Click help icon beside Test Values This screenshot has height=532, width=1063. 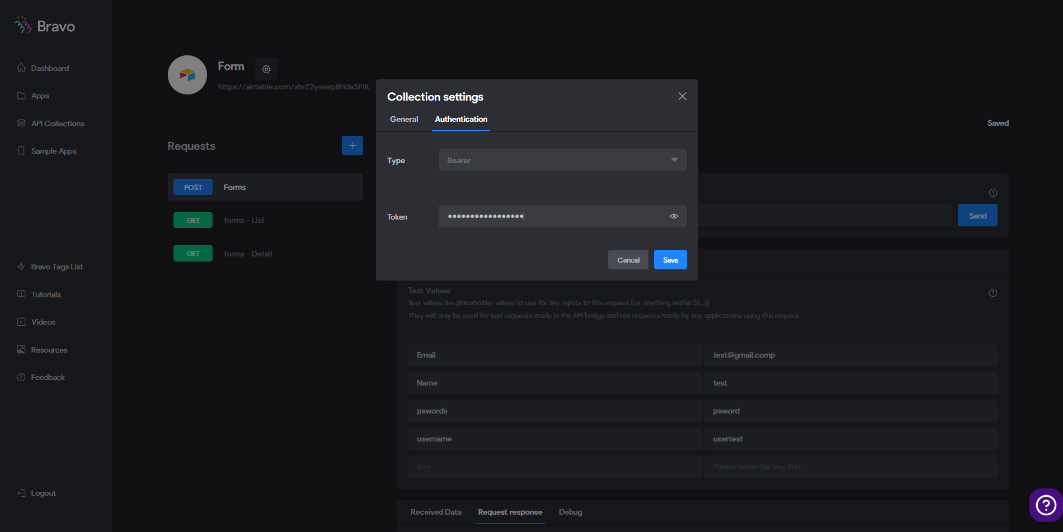993,293
